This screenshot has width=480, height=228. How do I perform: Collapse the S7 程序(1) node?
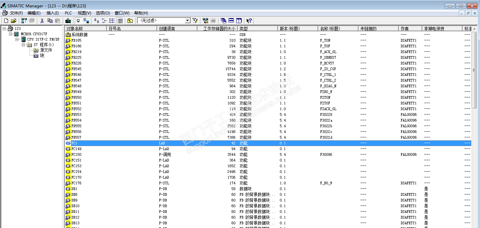coord(23,45)
